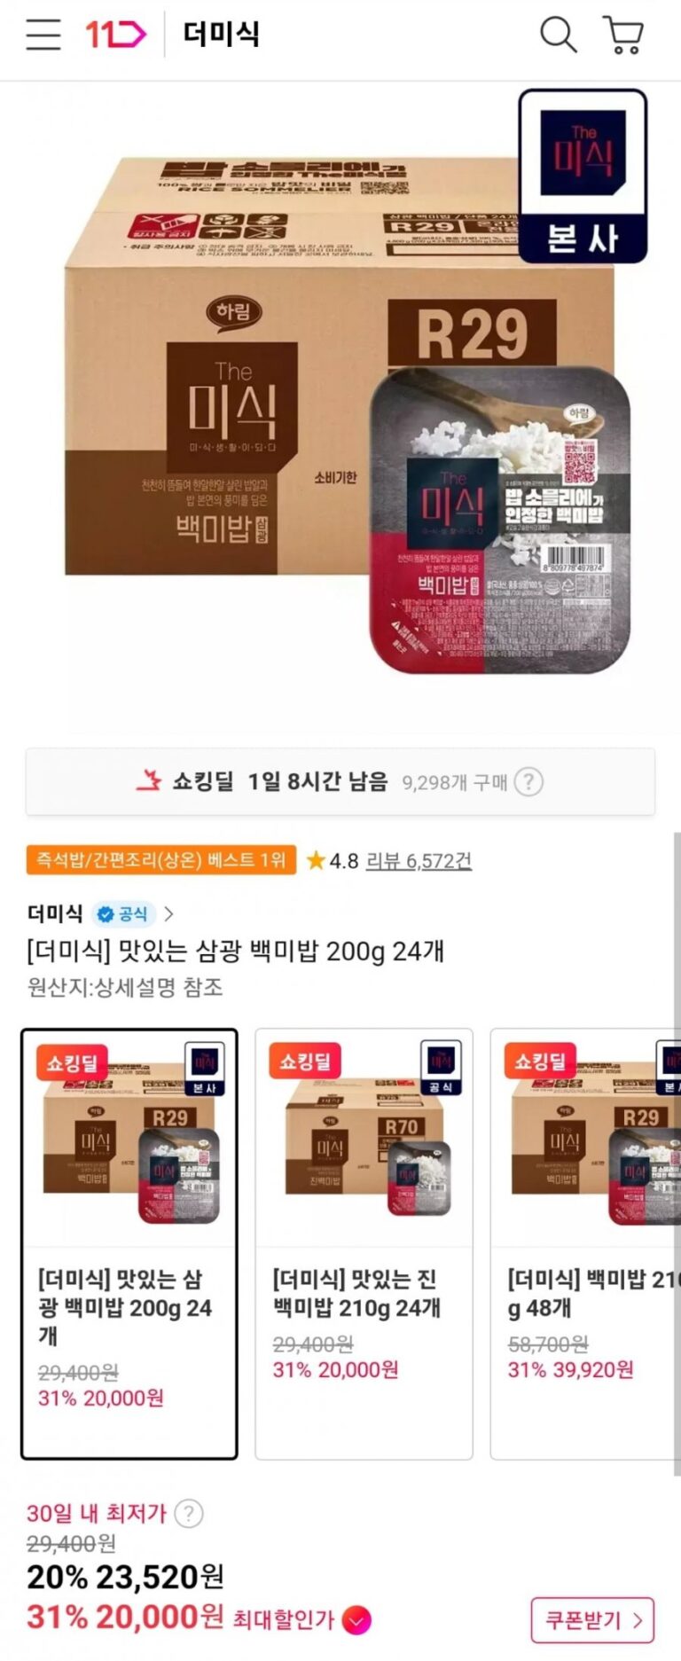
Task: Open the 더미식 store chevron arrow
Action: point(168,913)
